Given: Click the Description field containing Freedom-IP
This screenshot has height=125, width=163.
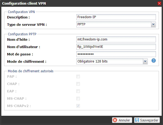Looking at the screenshot, I should pyautogui.click(x=116, y=17).
